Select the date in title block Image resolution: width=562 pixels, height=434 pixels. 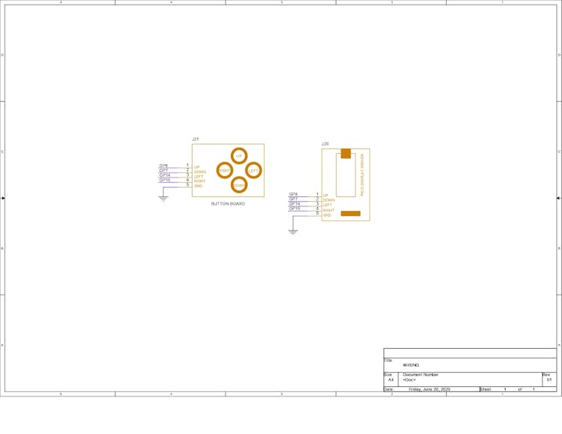click(x=430, y=389)
